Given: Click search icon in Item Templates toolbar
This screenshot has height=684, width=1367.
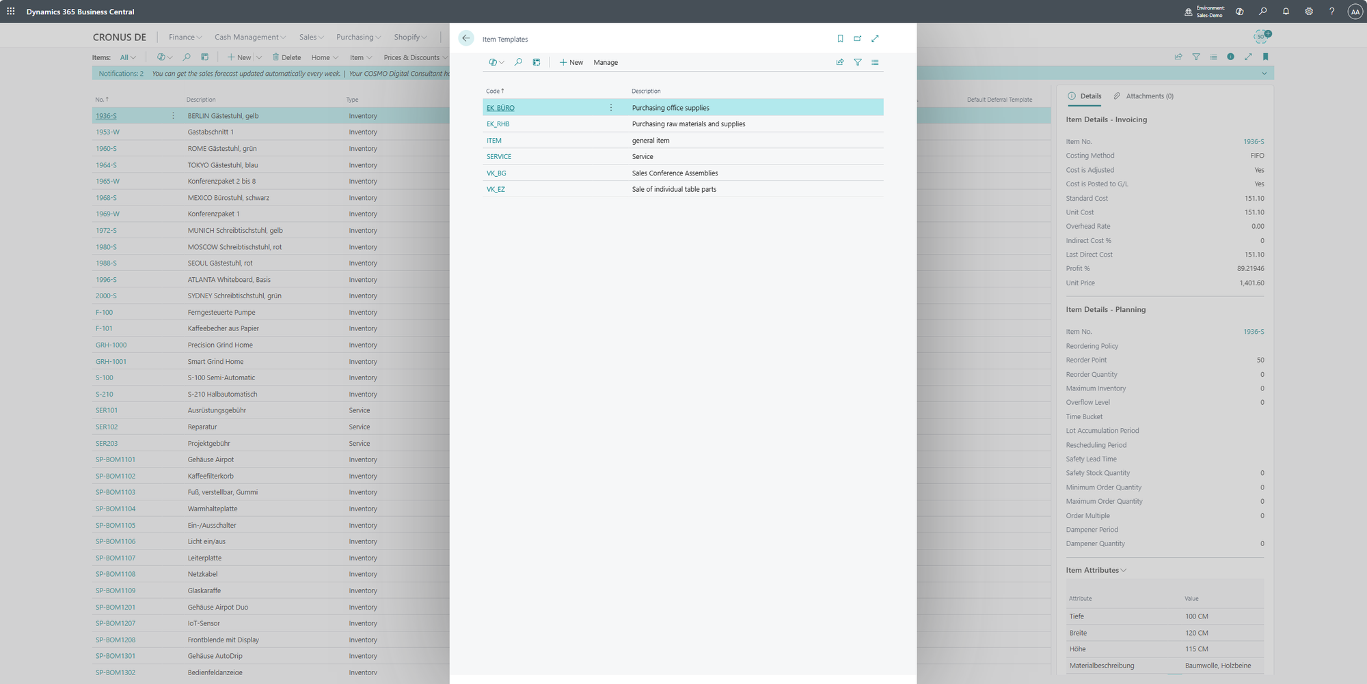Looking at the screenshot, I should [518, 62].
